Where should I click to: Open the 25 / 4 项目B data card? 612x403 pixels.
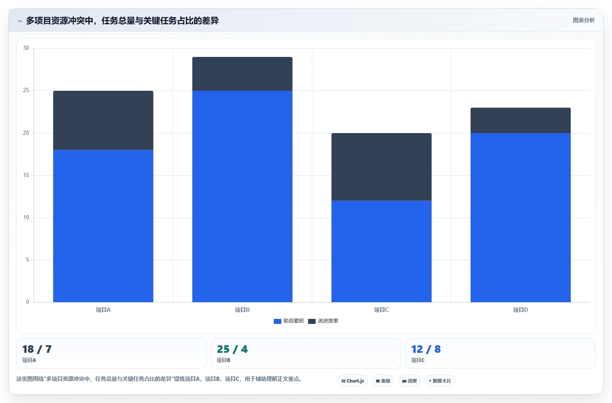click(306, 353)
